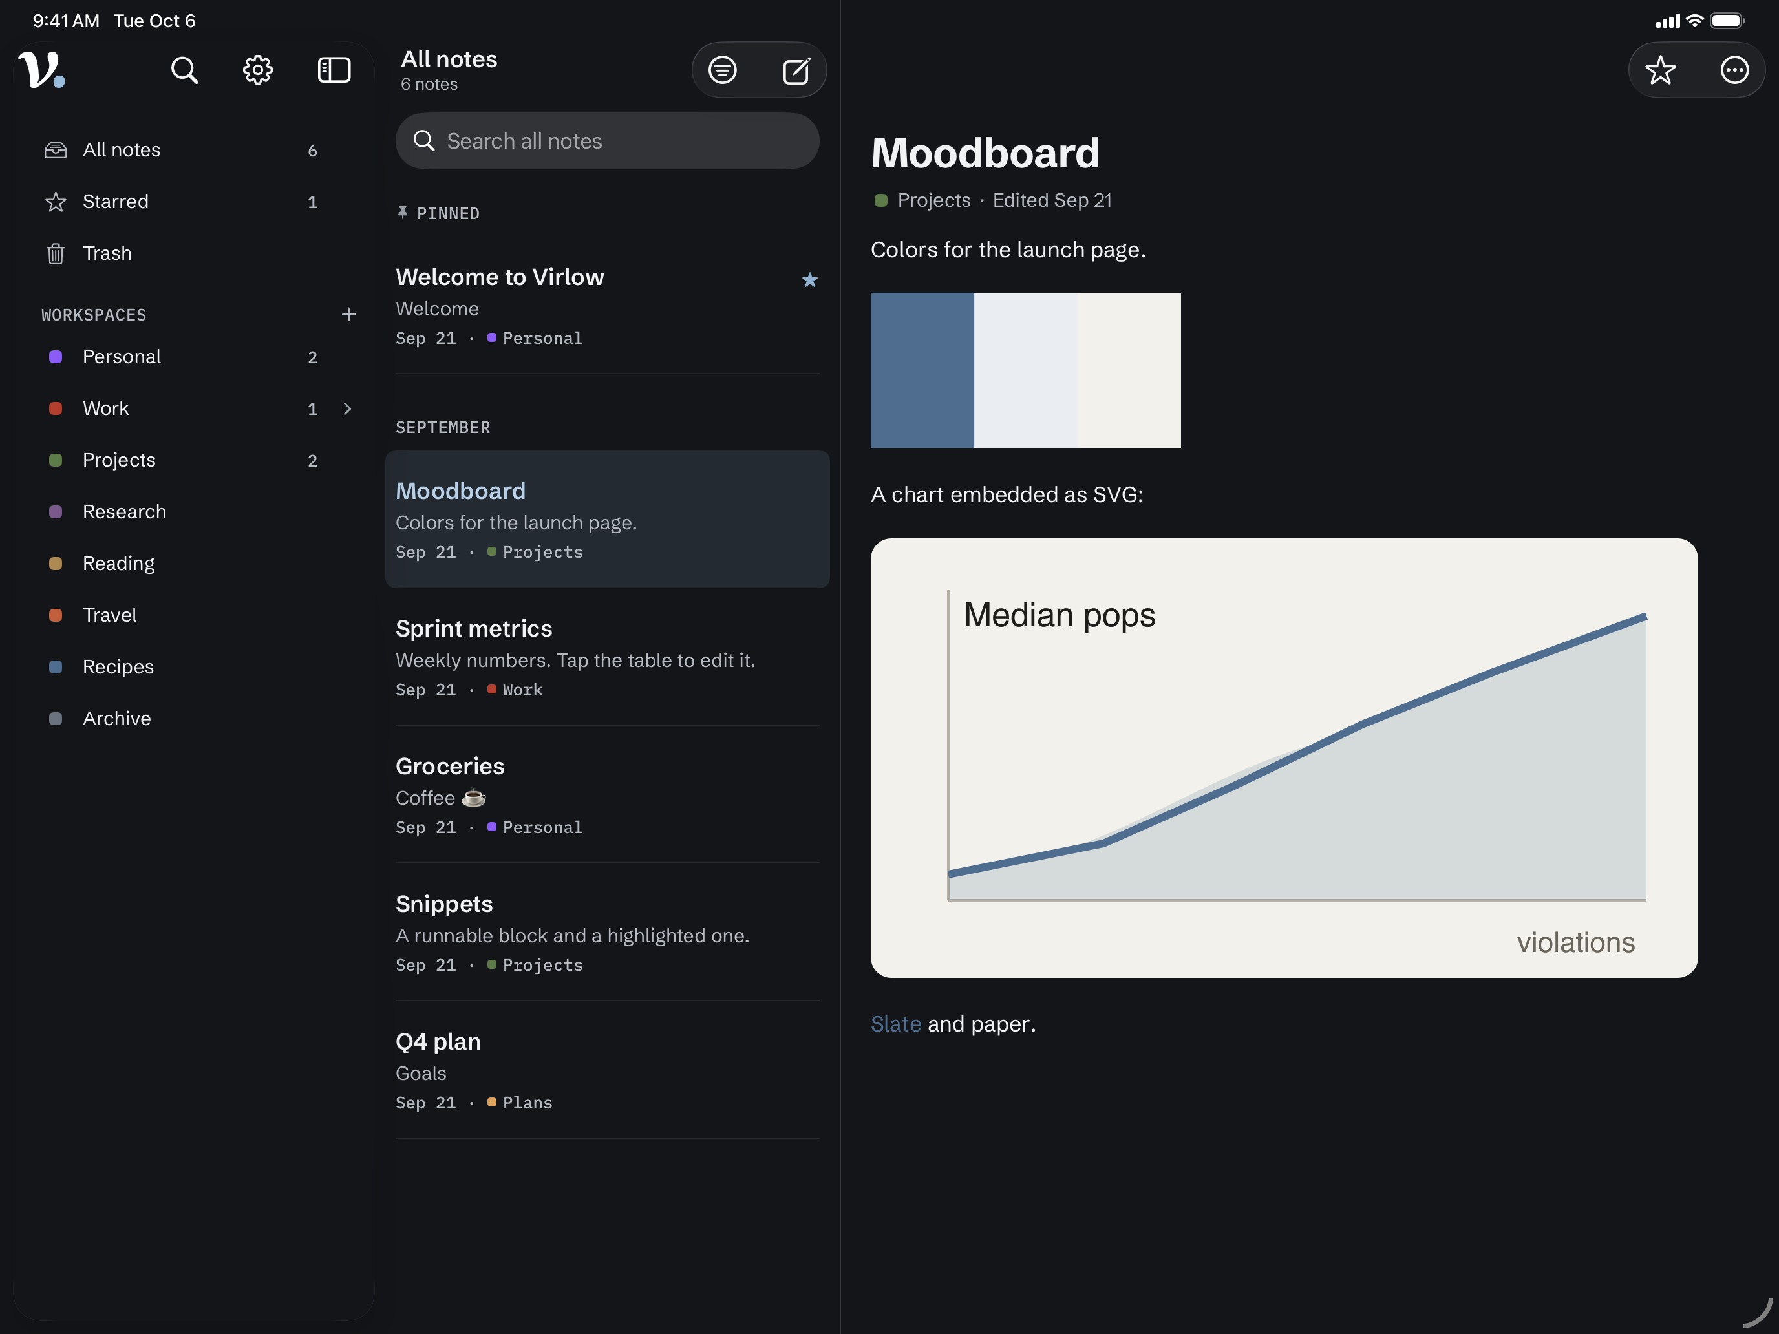Open the Q4 plan note
Screen dimensions: 1779x1334
(x=607, y=1070)
